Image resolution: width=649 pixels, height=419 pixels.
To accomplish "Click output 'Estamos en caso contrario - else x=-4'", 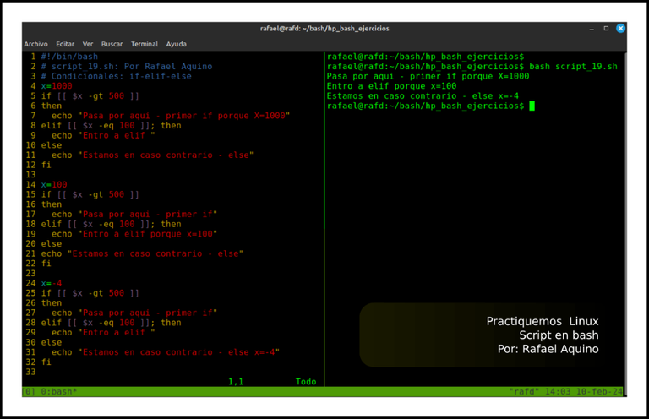I will 423,96.
